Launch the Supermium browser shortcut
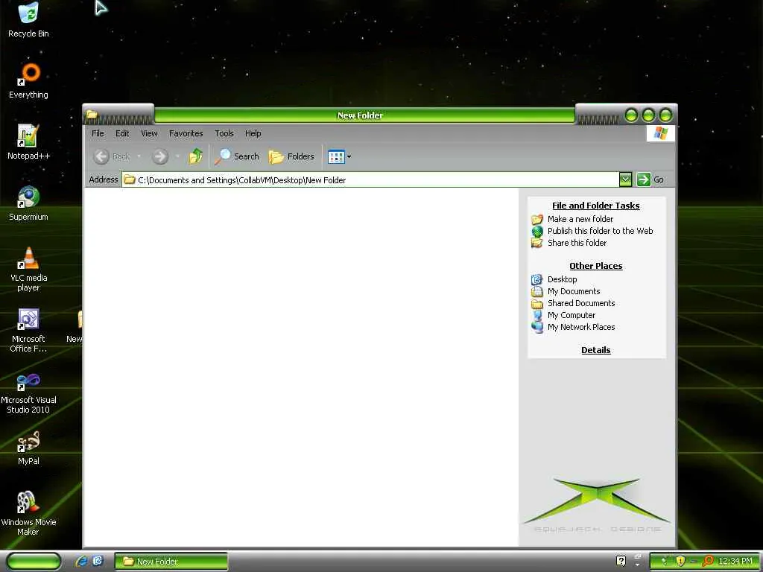The width and height of the screenshot is (763, 572). (x=28, y=203)
